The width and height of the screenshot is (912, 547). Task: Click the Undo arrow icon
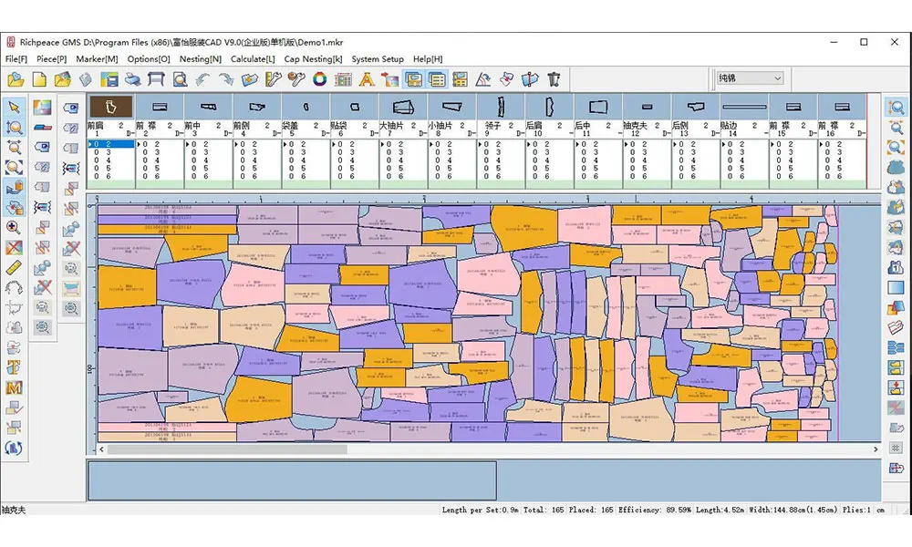pyautogui.click(x=202, y=80)
